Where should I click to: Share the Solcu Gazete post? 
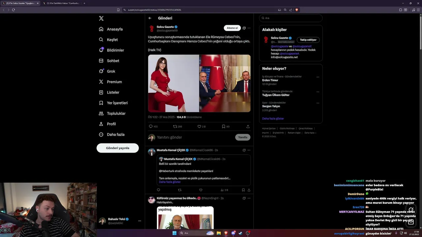tap(248, 126)
